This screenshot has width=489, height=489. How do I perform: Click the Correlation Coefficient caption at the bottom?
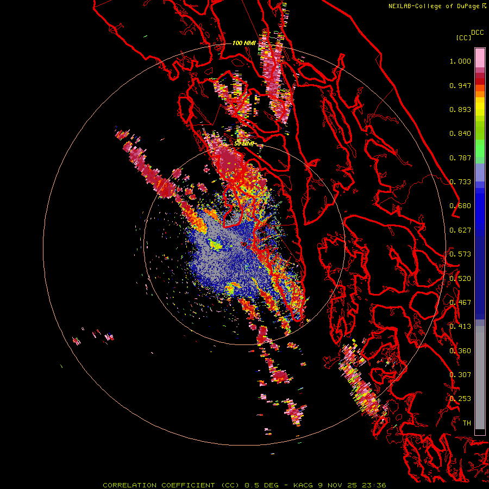tap(244, 485)
